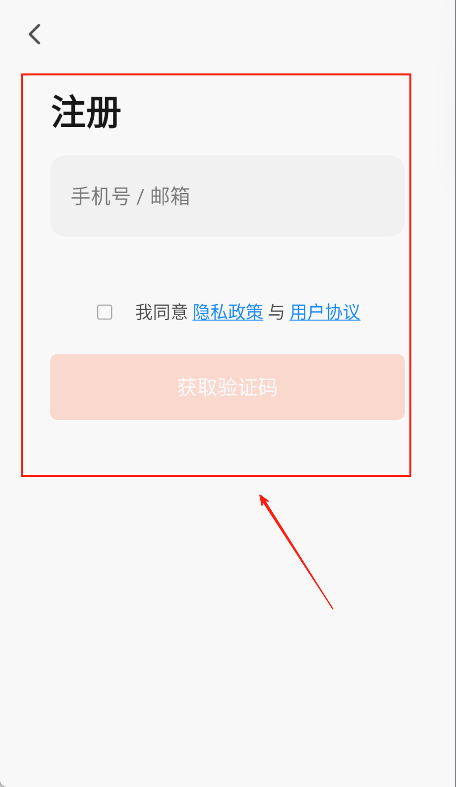Image resolution: width=456 pixels, height=787 pixels.
Task: Click the tail of the red arrow
Action: (332, 608)
